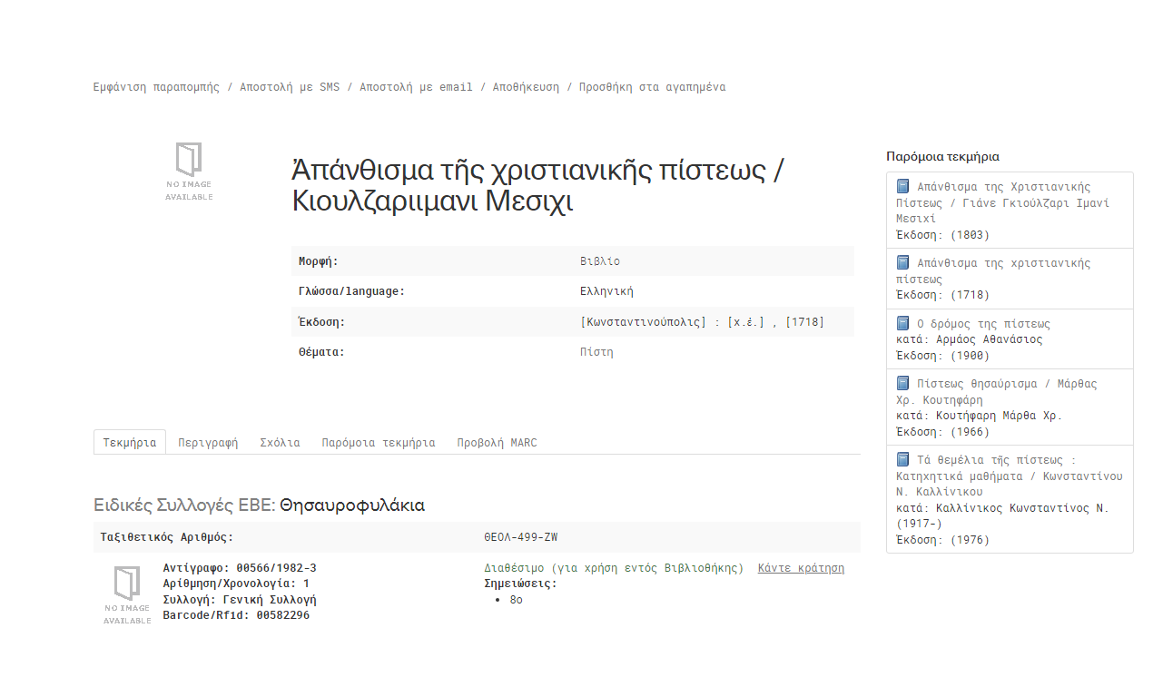This screenshot has width=1153, height=677.
Task: Click the Αποθήκευση link
Action: click(x=526, y=87)
